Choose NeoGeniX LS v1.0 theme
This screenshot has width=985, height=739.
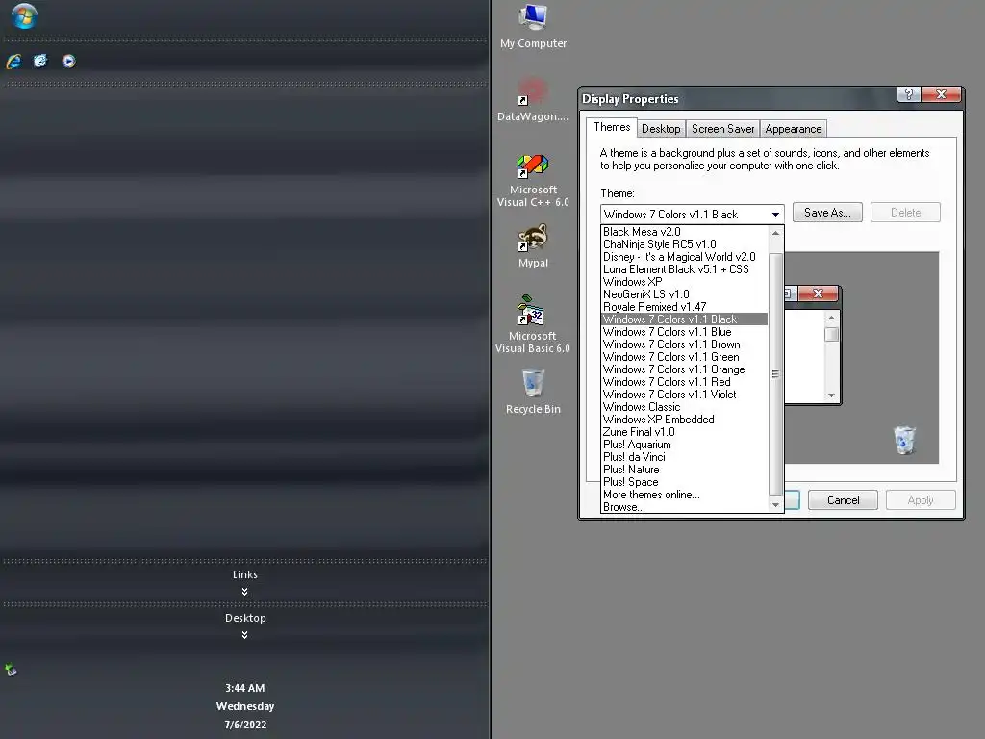click(684, 294)
